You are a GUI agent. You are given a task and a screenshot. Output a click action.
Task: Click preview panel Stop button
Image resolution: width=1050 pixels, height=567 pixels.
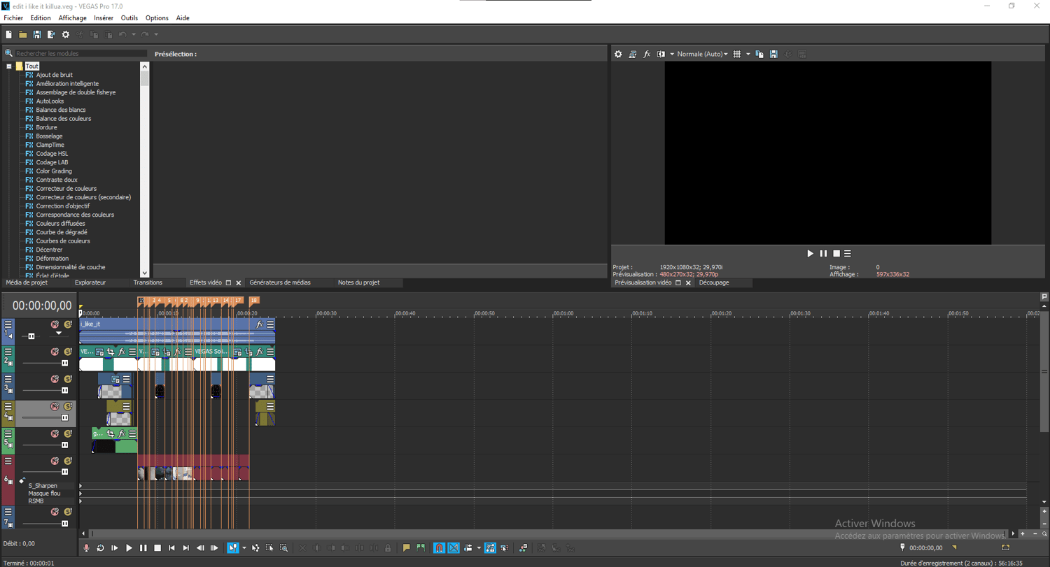coord(836,253)
